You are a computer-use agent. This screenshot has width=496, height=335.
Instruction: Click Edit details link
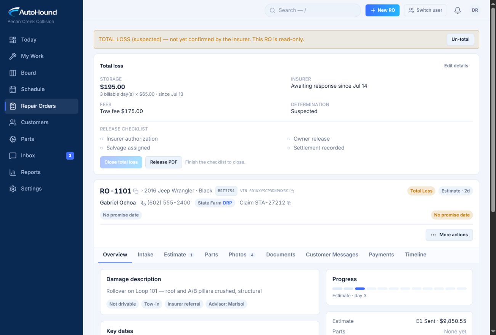(456, 66)
